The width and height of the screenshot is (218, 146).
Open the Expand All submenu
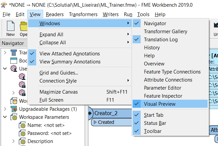coord(80,35)
